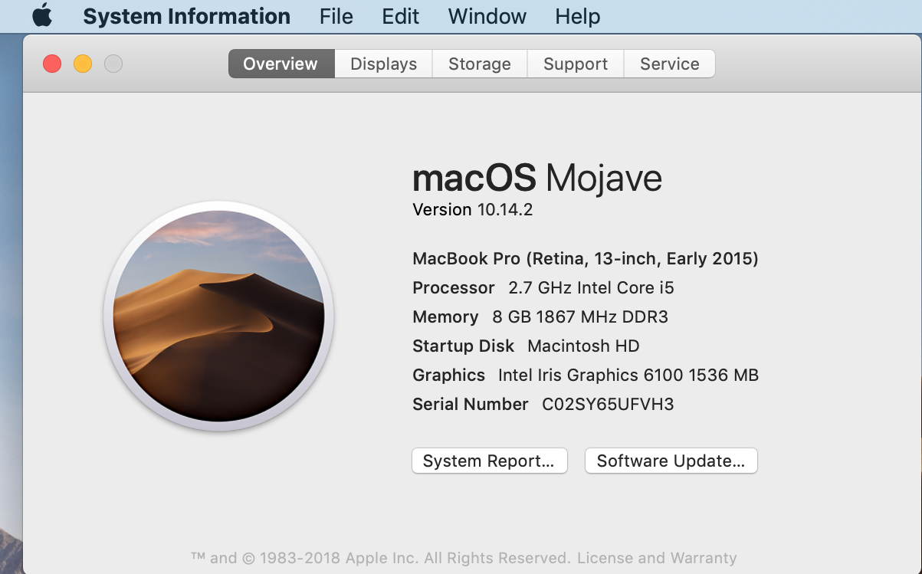Click the macOS Mojave desert wallpaper image
The width and height of the screenshot is (922, 574).
point(218,316)
